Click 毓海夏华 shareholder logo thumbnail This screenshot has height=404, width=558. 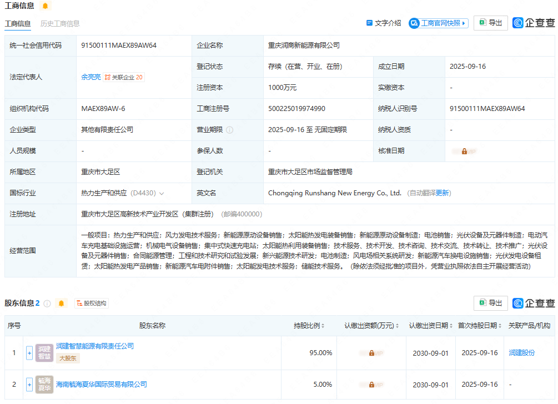tap(44, 385)
